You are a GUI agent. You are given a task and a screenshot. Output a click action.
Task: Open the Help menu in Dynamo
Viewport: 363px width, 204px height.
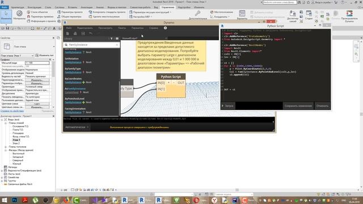pos(154,28)
